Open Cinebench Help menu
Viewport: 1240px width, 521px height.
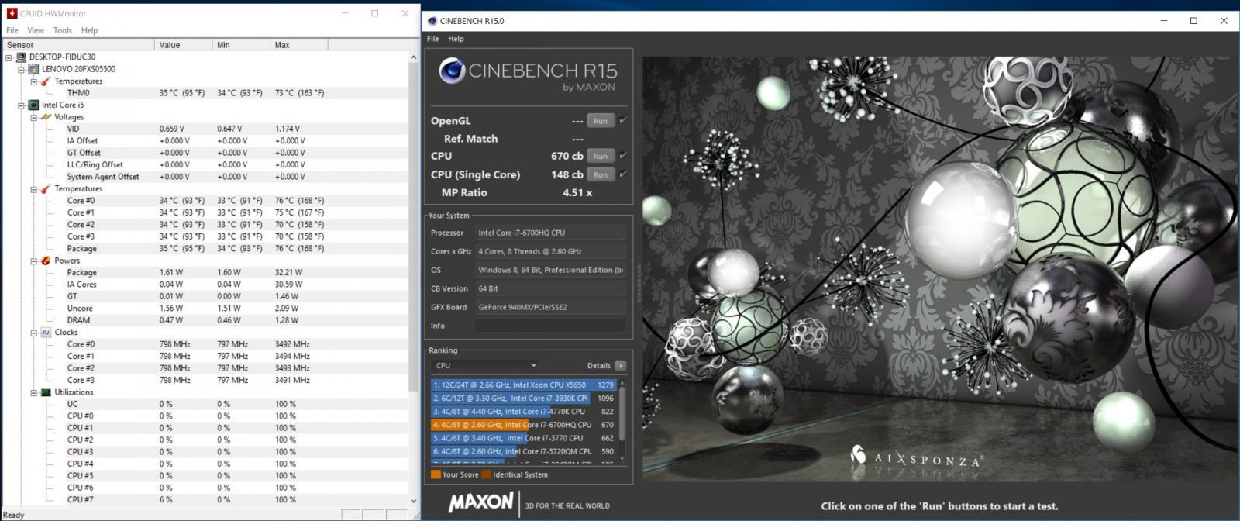coord(456,39)
